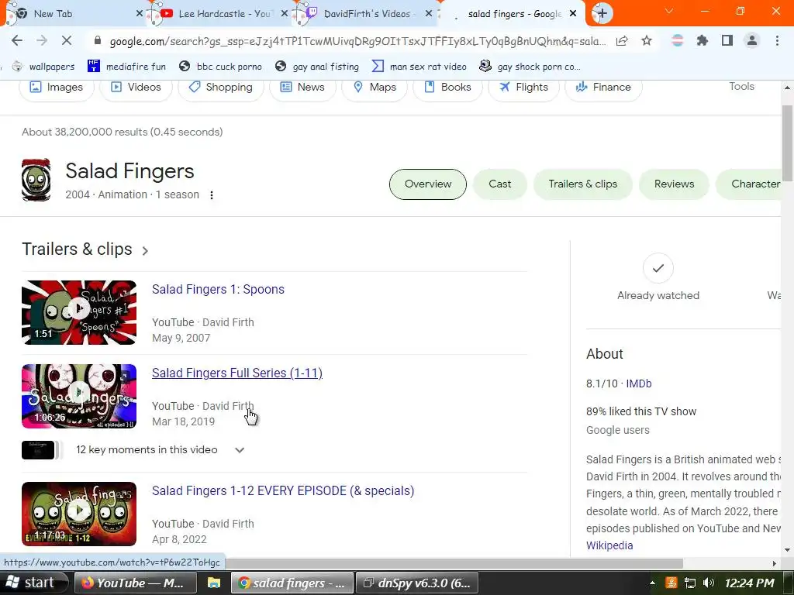Open the tab search chevron

pos(669,11)
